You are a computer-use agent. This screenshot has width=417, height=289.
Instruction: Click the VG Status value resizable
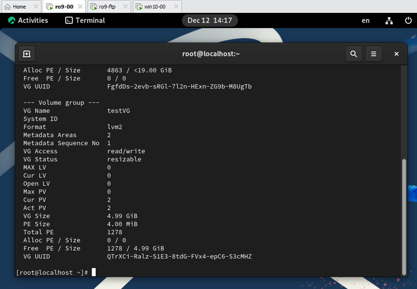(124, 159)
